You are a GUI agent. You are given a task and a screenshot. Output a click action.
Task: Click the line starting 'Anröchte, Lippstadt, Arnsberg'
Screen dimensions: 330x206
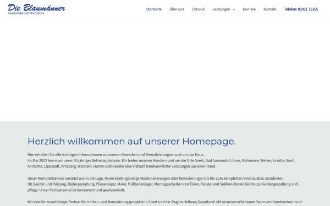[x=122, y=166]
